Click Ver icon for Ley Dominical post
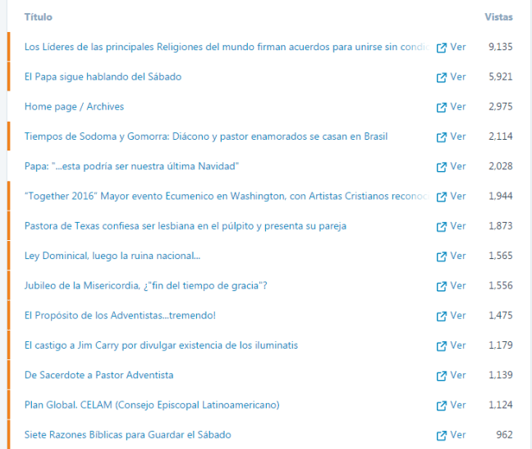 [x=442, y=257]
